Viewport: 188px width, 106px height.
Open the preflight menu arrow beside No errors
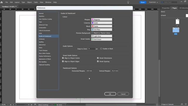click(65, 105)
